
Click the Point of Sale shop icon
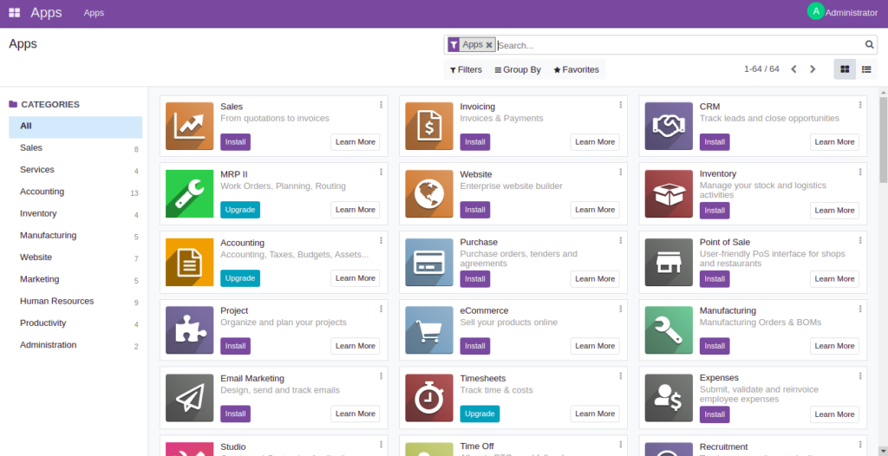669,263
